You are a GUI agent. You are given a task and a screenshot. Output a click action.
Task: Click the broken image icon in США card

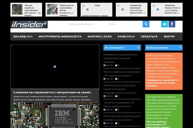click(x=87, y=9)
